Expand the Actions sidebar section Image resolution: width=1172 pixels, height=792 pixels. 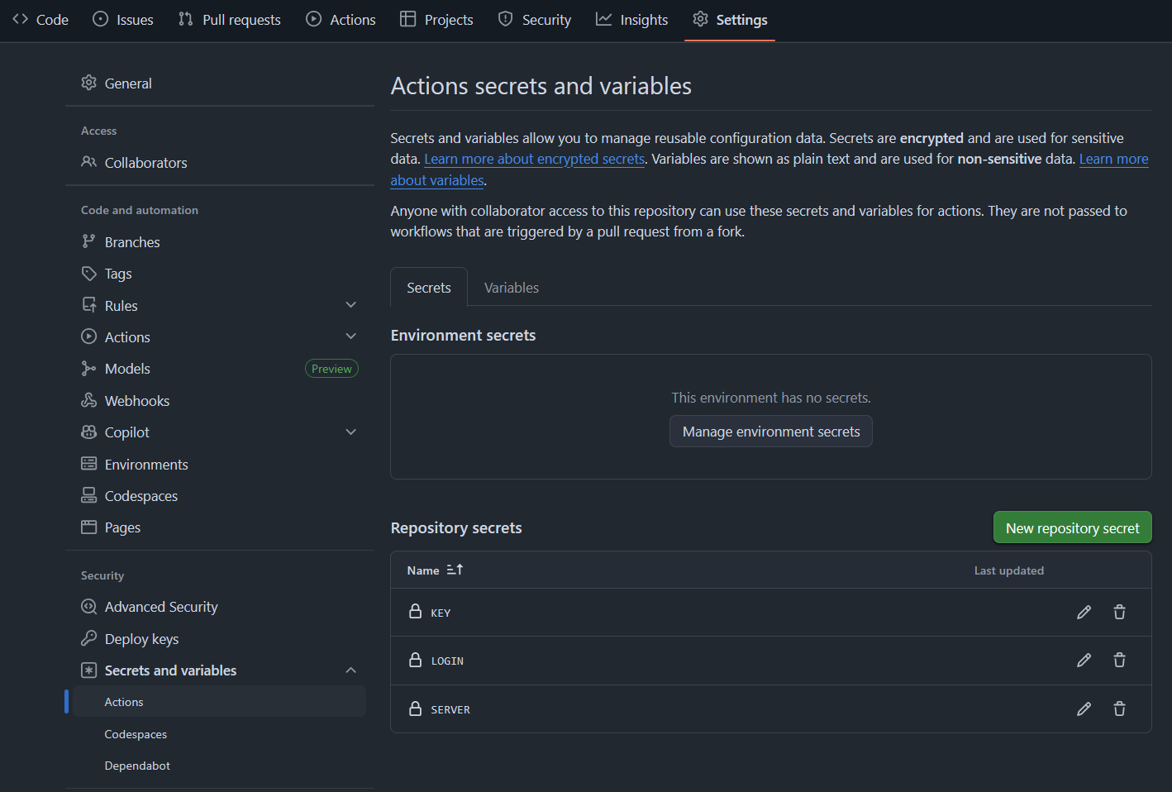350,336
